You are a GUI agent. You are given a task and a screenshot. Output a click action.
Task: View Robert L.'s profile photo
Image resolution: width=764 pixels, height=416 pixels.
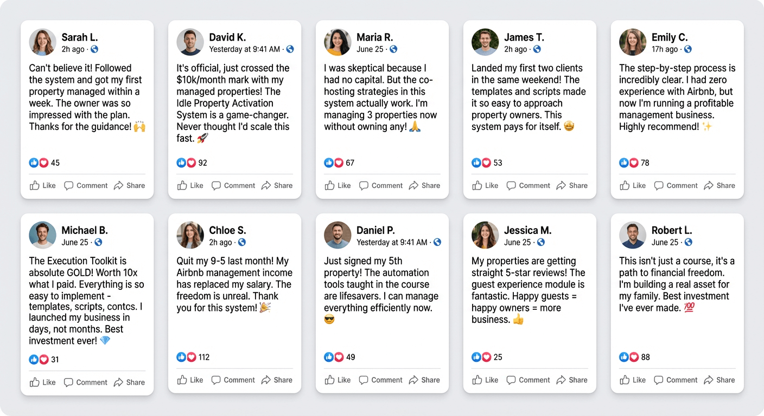(x=633, y=235)
